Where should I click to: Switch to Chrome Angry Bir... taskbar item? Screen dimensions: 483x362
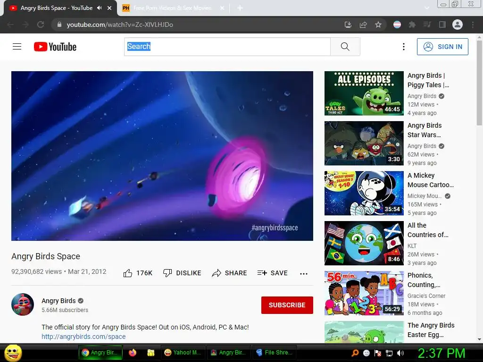101,353
